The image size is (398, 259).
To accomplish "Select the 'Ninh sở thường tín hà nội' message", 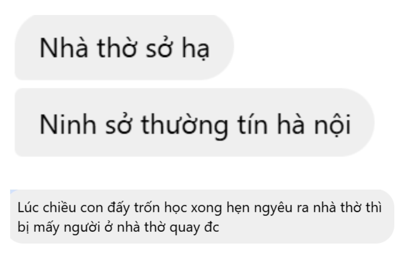I will (x=195, y=123).
